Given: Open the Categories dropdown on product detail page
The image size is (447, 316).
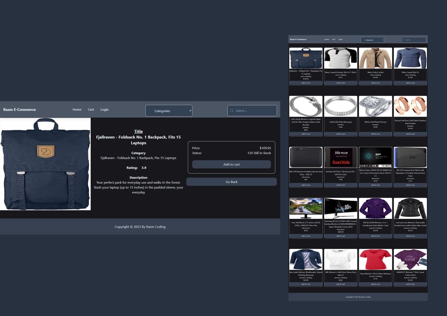Looking at the screenshot, I should 169,111.
